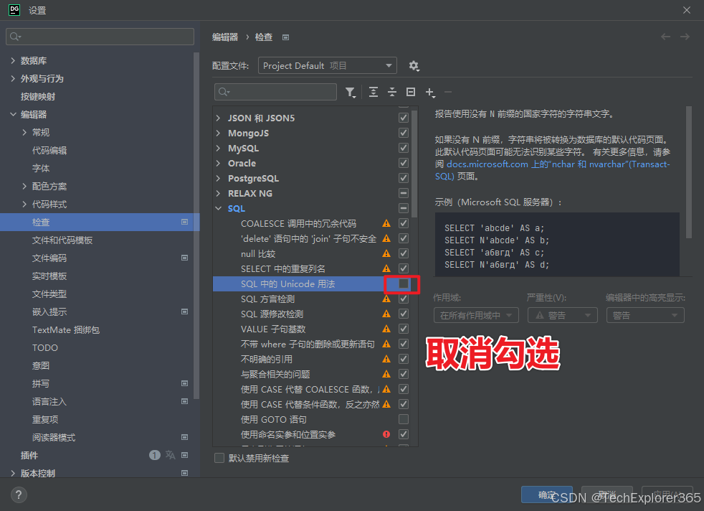Toggle the SQL 中的 Unicode 用法 checkbox
The width and height of the screenshot is (704, 511).
pos(404,283)
